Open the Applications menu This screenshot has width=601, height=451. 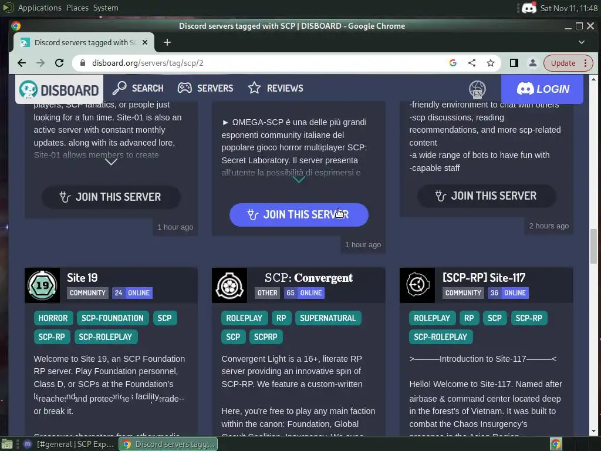click(39, 8)
